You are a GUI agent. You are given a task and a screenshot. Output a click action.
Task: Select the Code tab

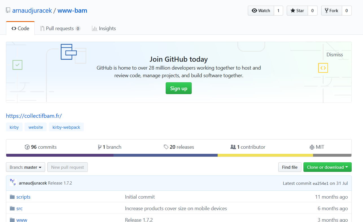coord(20,28)
